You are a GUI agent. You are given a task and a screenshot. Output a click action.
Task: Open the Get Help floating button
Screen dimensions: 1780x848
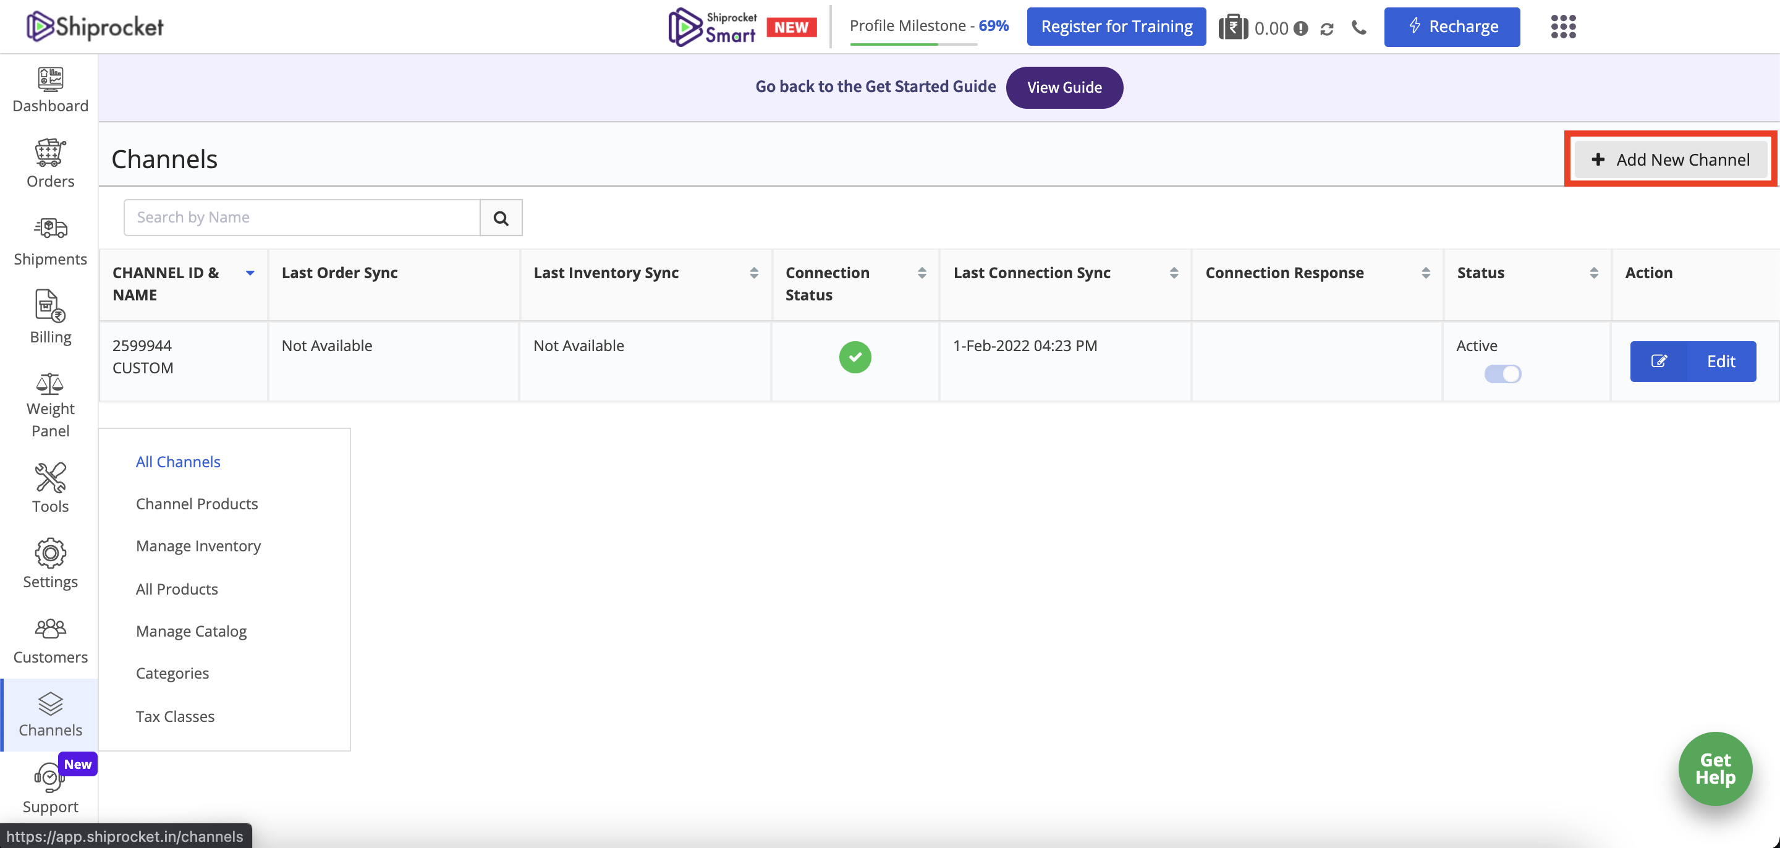pos(1715,768)
